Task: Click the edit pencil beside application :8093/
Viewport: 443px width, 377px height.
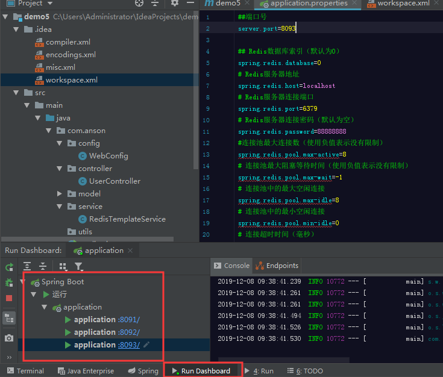Action: [x=146, y=344]
